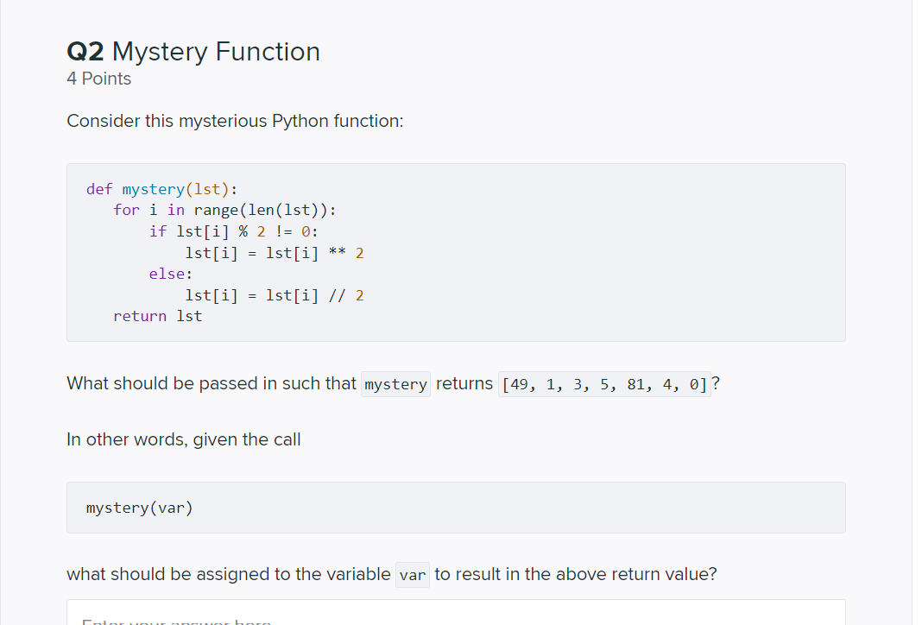Image resolution: width=922 pixels, height=625 pixels.
Task: Click the 4 Points label
Action: coord(98,79)
